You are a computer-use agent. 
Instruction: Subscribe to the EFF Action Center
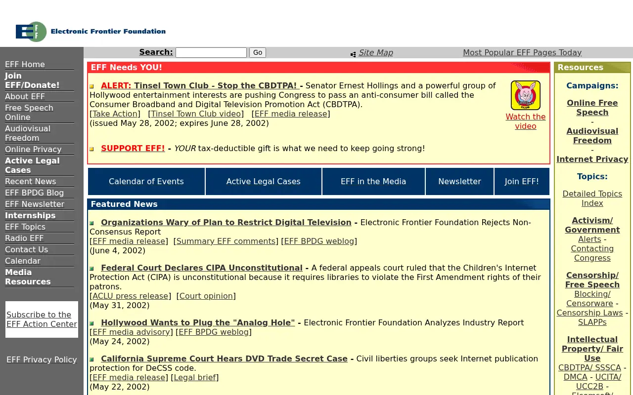(42, 319)
